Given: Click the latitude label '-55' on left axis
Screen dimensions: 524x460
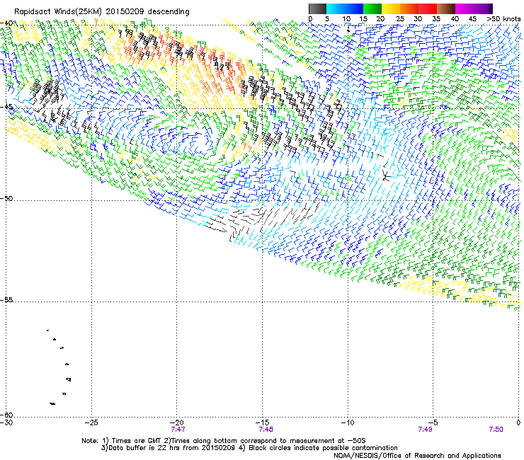Looking at the screenshot, I should click(7, 300).
